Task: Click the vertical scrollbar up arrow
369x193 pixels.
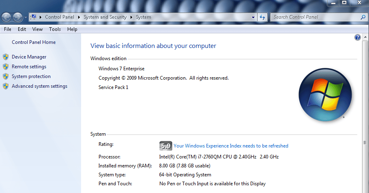Action: pos(365,37)
